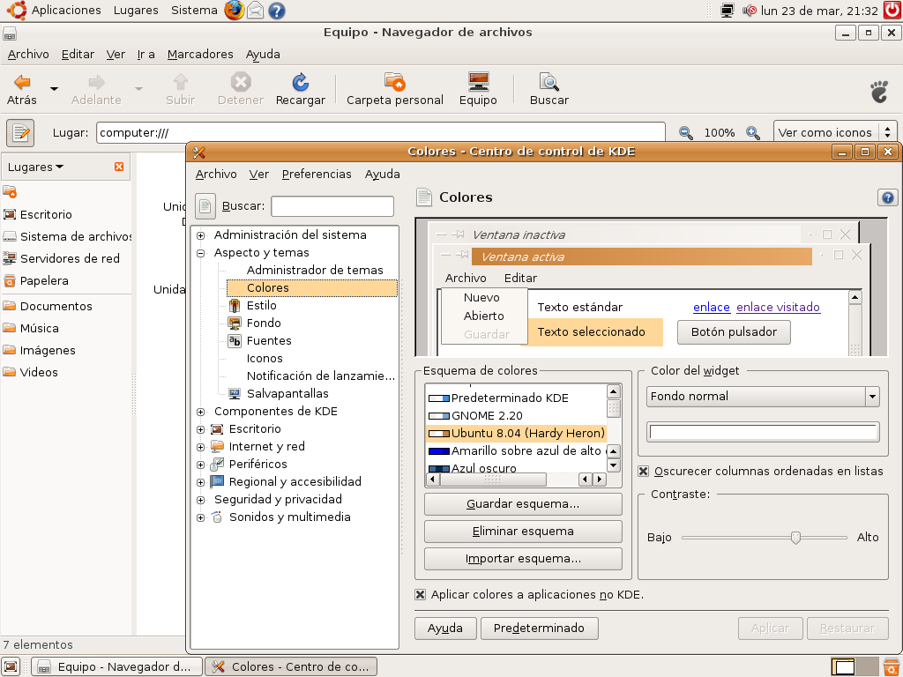Select Estilo in the KDE tree
Screen dimensions: 903x677
pyautogui.click(x=261, y=306)
